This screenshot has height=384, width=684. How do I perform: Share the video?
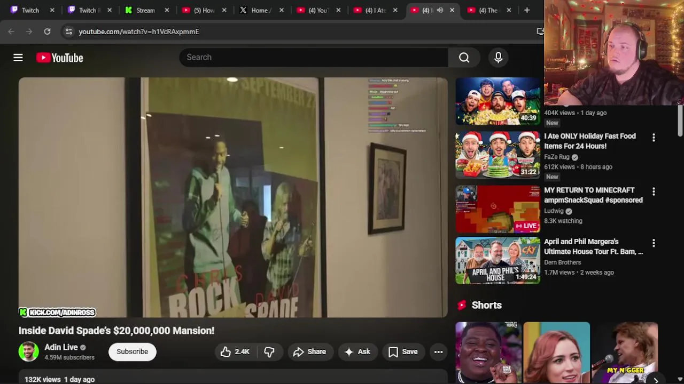[309, 351]
